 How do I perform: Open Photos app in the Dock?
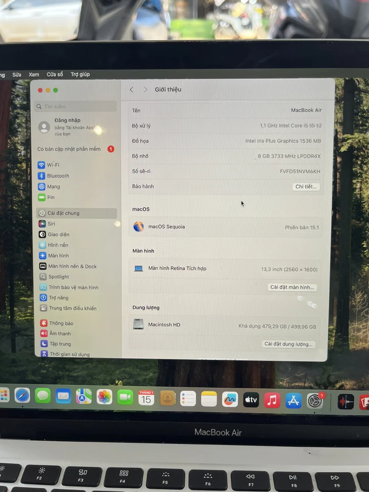click(105, 397)
